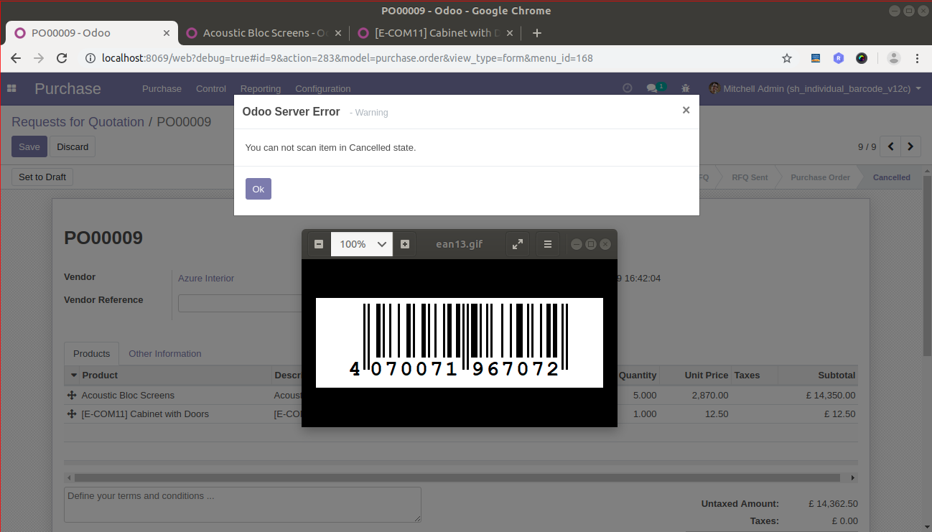The width and height of the screenshot is (932, 532).
Task: Click the Subtotal column header
Action: tap(837, 375)
